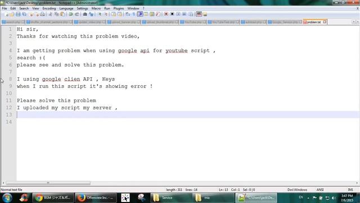Click line 'I uploaded my script my server ,'
The width and height of the screenshot is (360, 203).
[x=67, y=108]
